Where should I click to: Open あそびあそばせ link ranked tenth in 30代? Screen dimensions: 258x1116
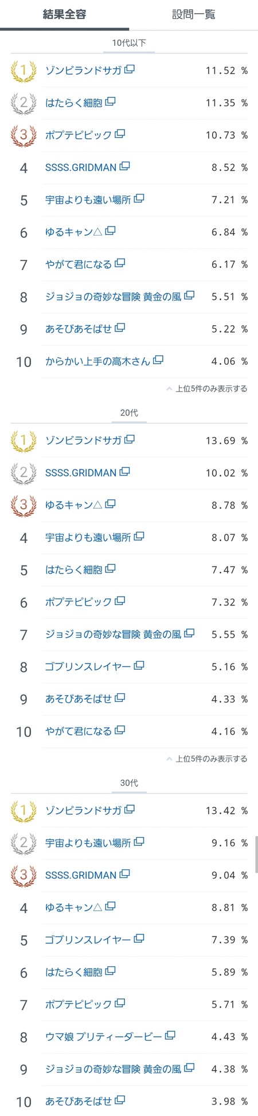[79, 1101]
